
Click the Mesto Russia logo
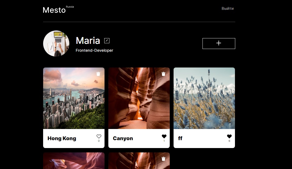click(x=58, y=10)
